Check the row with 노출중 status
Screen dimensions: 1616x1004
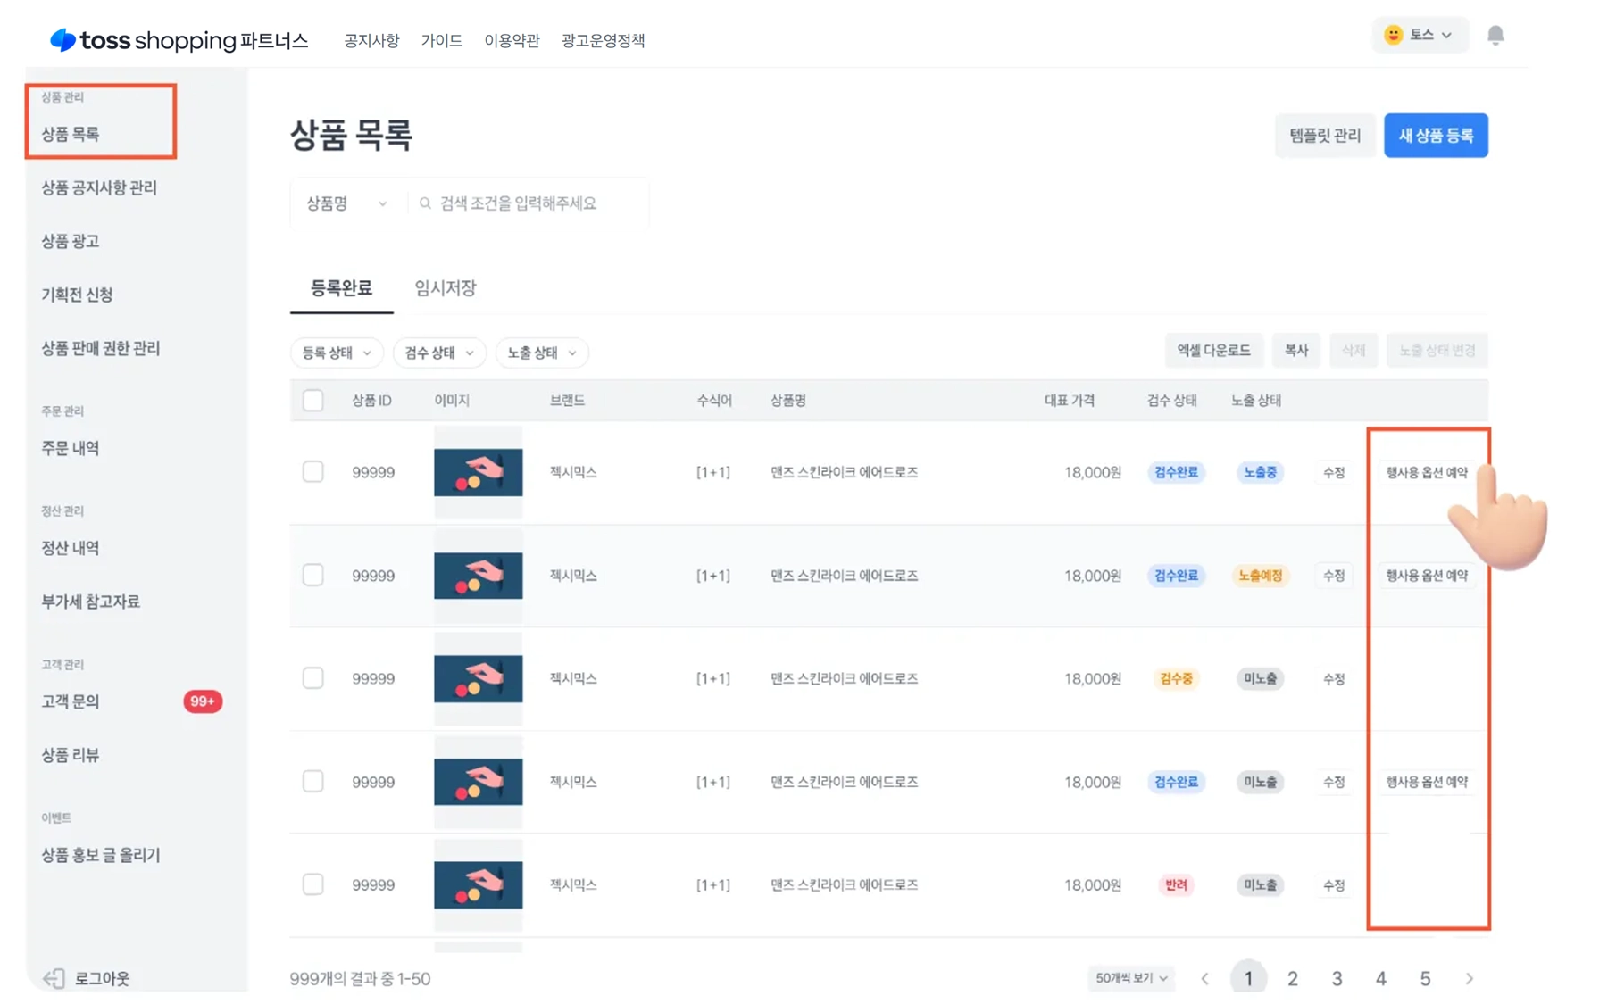(312, 471)
